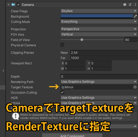The width and height of the screenshot is (138, 137).
Task: Open Projection Perspective dropdown
Action: tap(99, 29)
